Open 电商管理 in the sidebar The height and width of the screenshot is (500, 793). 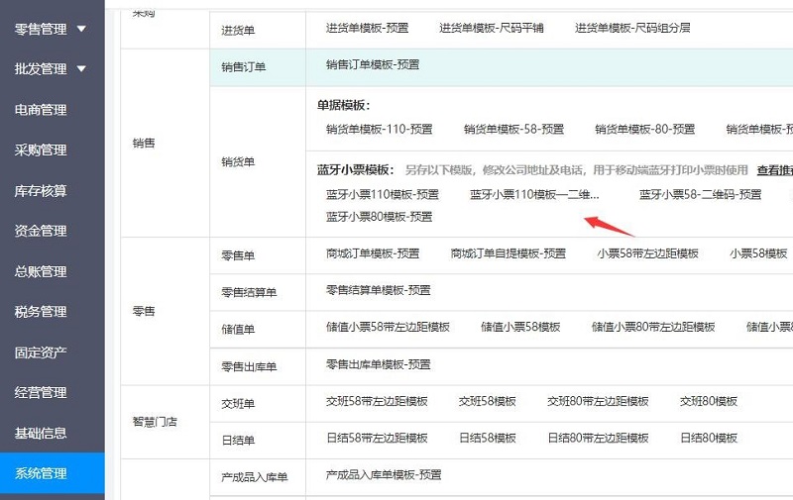41,110
